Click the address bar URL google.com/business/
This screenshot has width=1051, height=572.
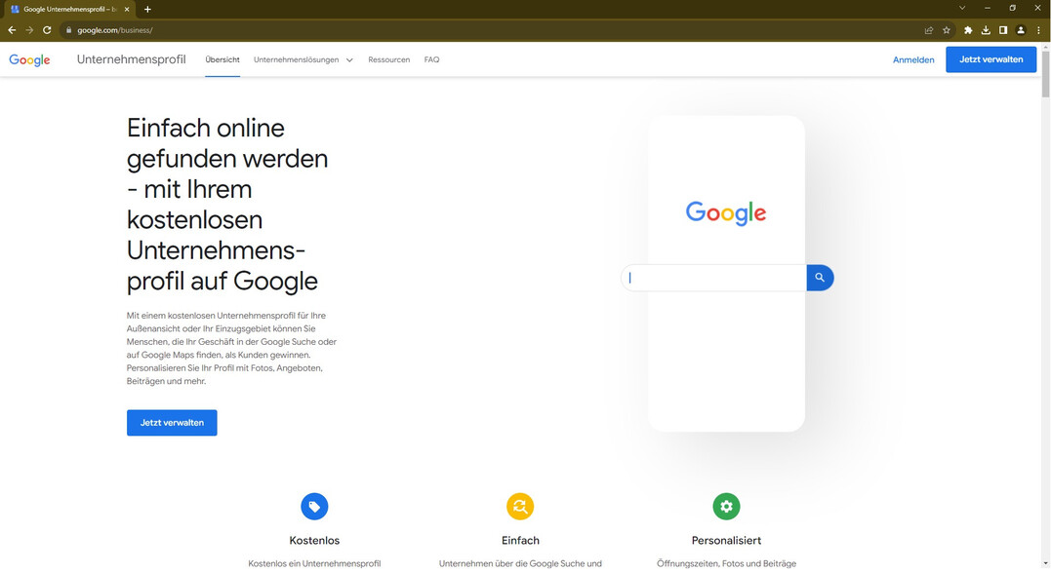(x=114, y=30)
